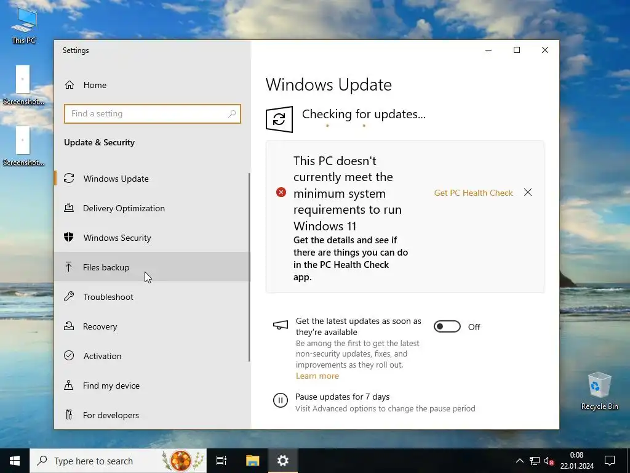Click the Windows Update sync arrows sidebar icon
This screenshot has width=630, height=473.
[69, 178]
